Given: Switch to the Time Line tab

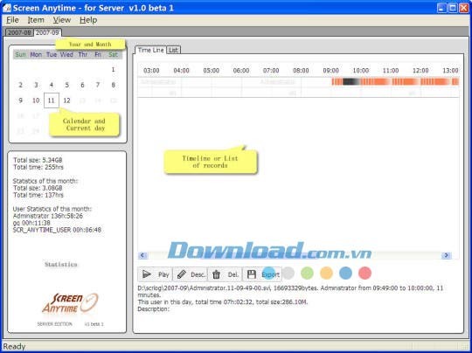Looking at the screenshot, I should tap(150, 50).
